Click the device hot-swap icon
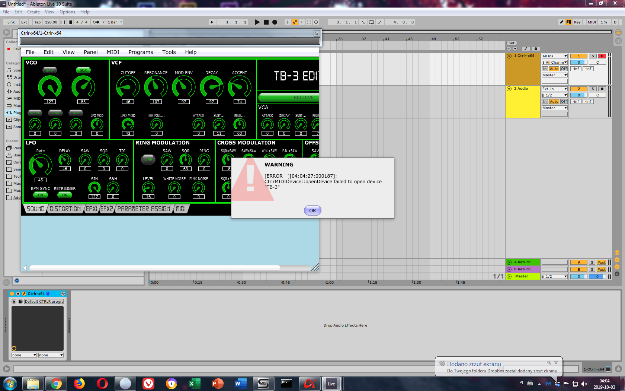Image resolution: width=625 pixels, height=391 pixels. click(63, 294)
